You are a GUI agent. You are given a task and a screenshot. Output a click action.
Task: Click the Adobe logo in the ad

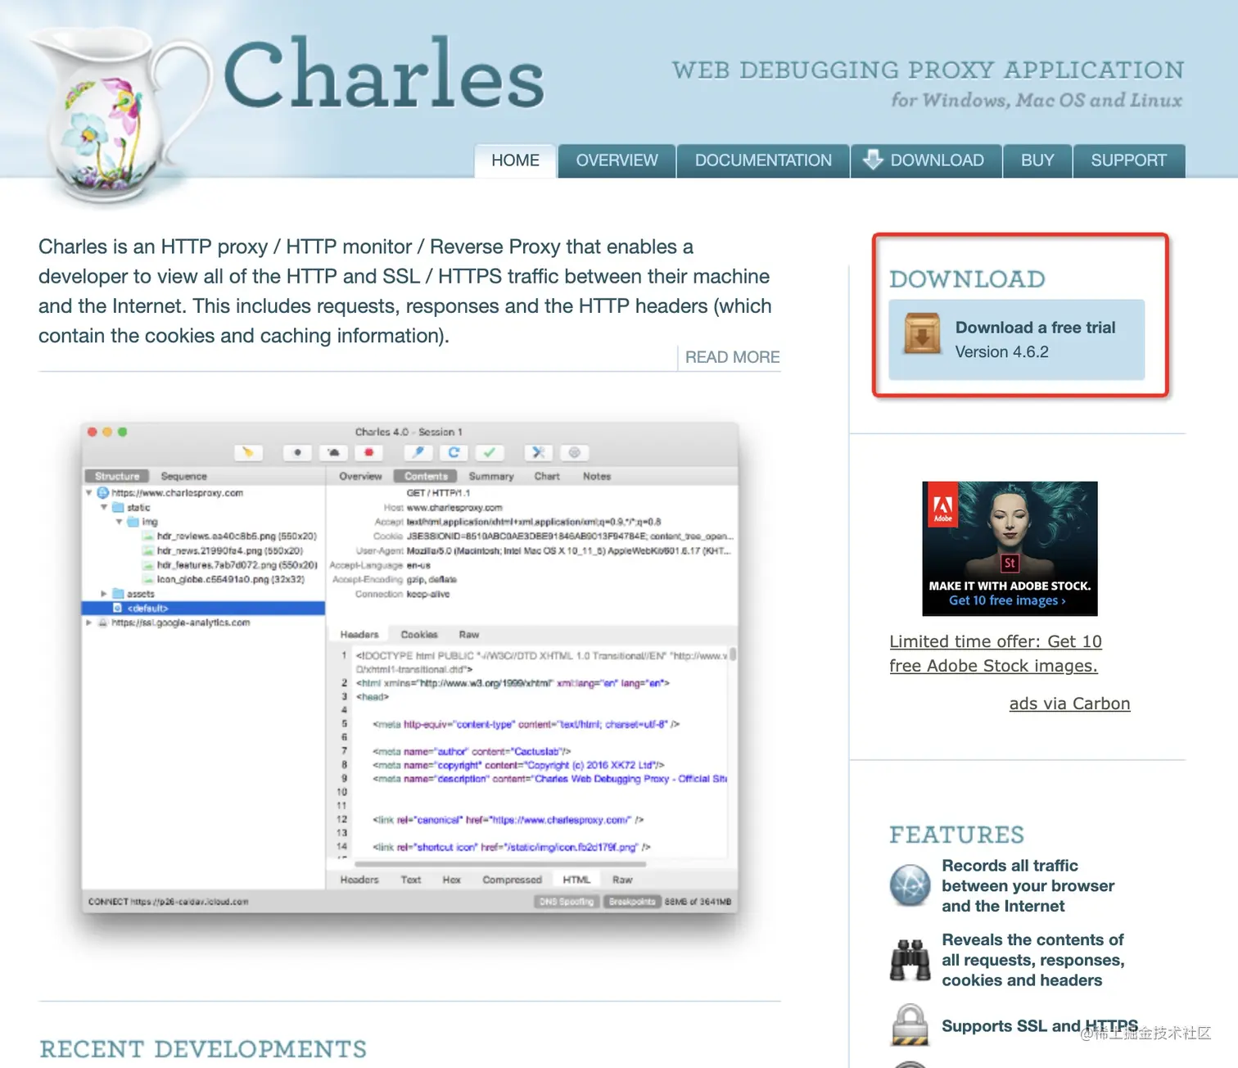point(942,504)
